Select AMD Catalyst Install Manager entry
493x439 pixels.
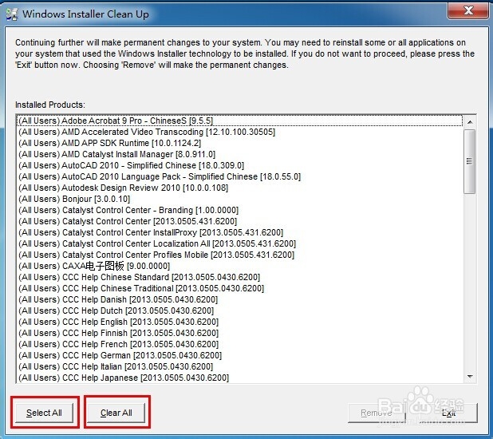point(239,154)
